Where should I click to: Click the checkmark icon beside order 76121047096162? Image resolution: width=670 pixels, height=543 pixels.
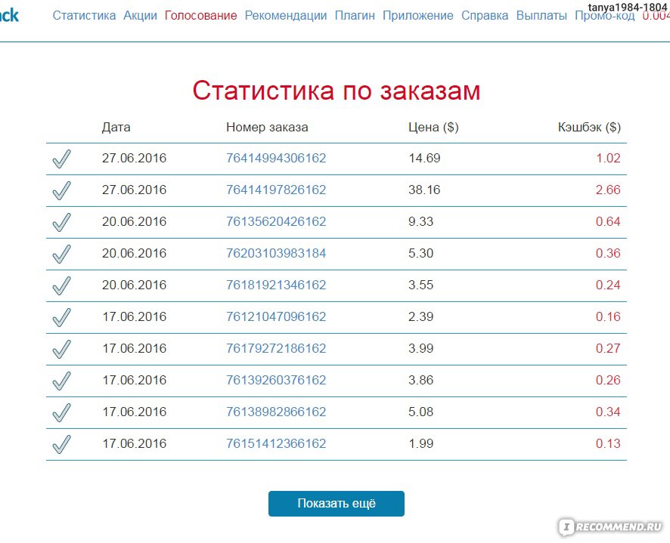(62, 317)
